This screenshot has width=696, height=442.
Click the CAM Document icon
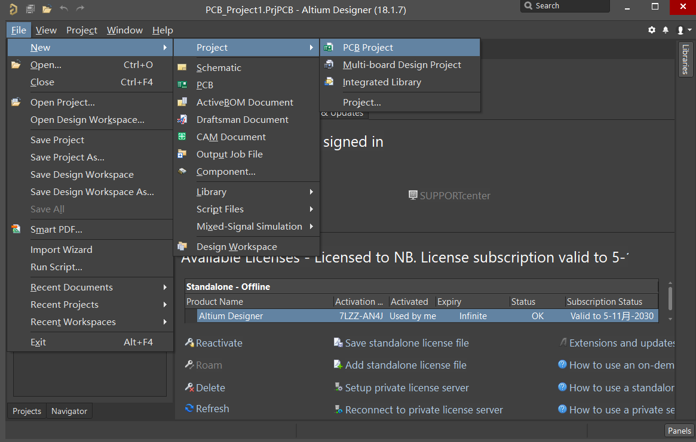pyautogui.click(x=182, y=137)
